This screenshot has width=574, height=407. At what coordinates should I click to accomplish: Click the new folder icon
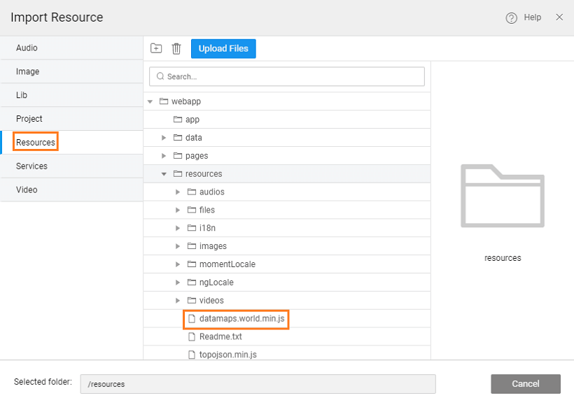coord(156,48)
